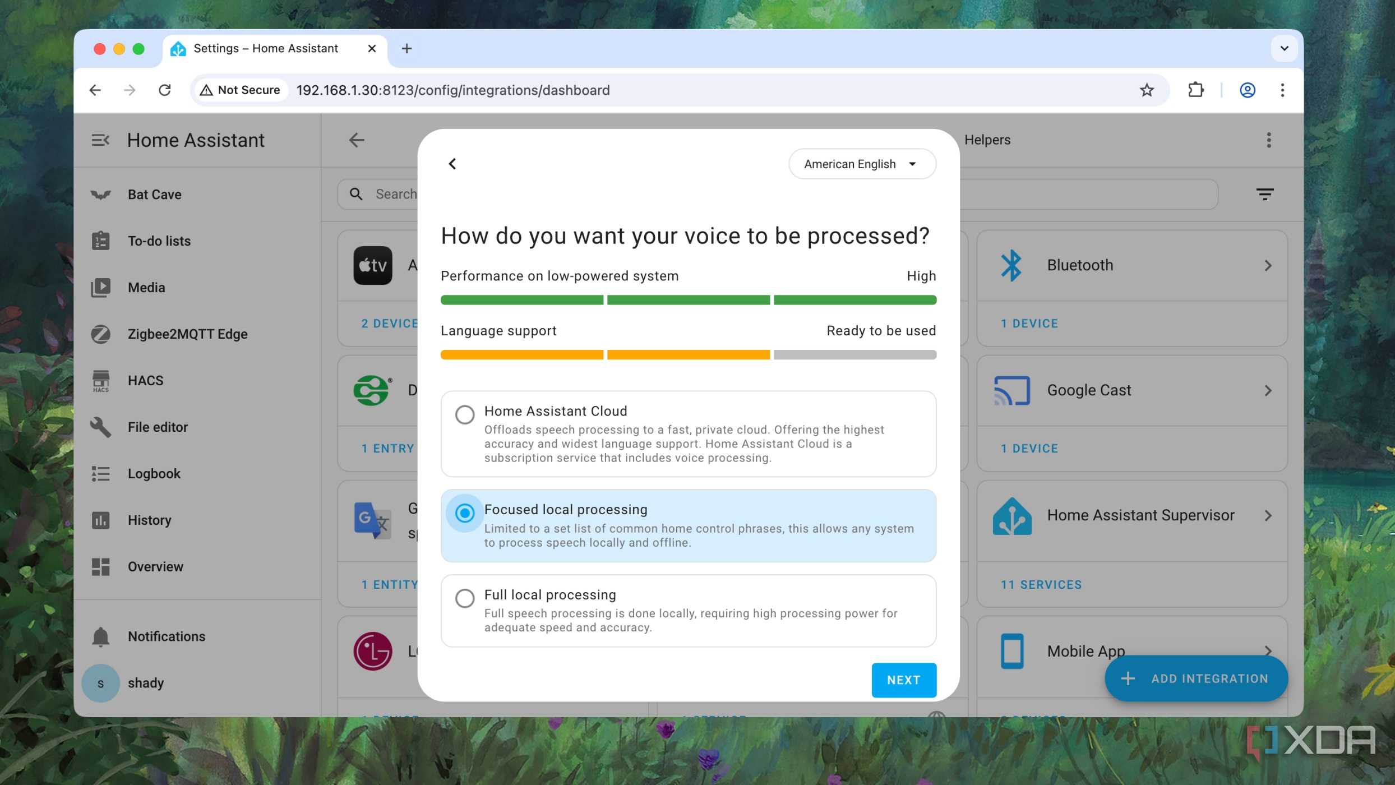This screenshot has width=1395, height=785.
Task: Select Home Assistant Cloud radio option
Action: [x=465, y=415]
